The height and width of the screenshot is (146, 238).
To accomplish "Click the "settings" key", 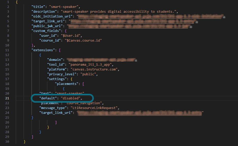I will coord(57,79).
